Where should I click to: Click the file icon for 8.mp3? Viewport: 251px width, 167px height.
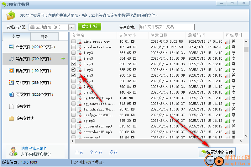tap(79, 92)
